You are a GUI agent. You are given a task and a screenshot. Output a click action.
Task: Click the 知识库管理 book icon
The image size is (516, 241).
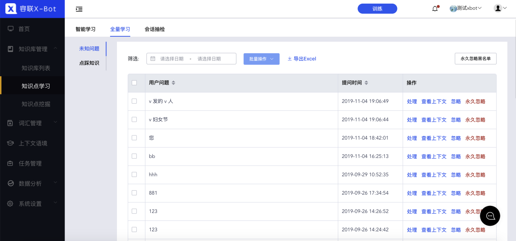pos(10,49)
